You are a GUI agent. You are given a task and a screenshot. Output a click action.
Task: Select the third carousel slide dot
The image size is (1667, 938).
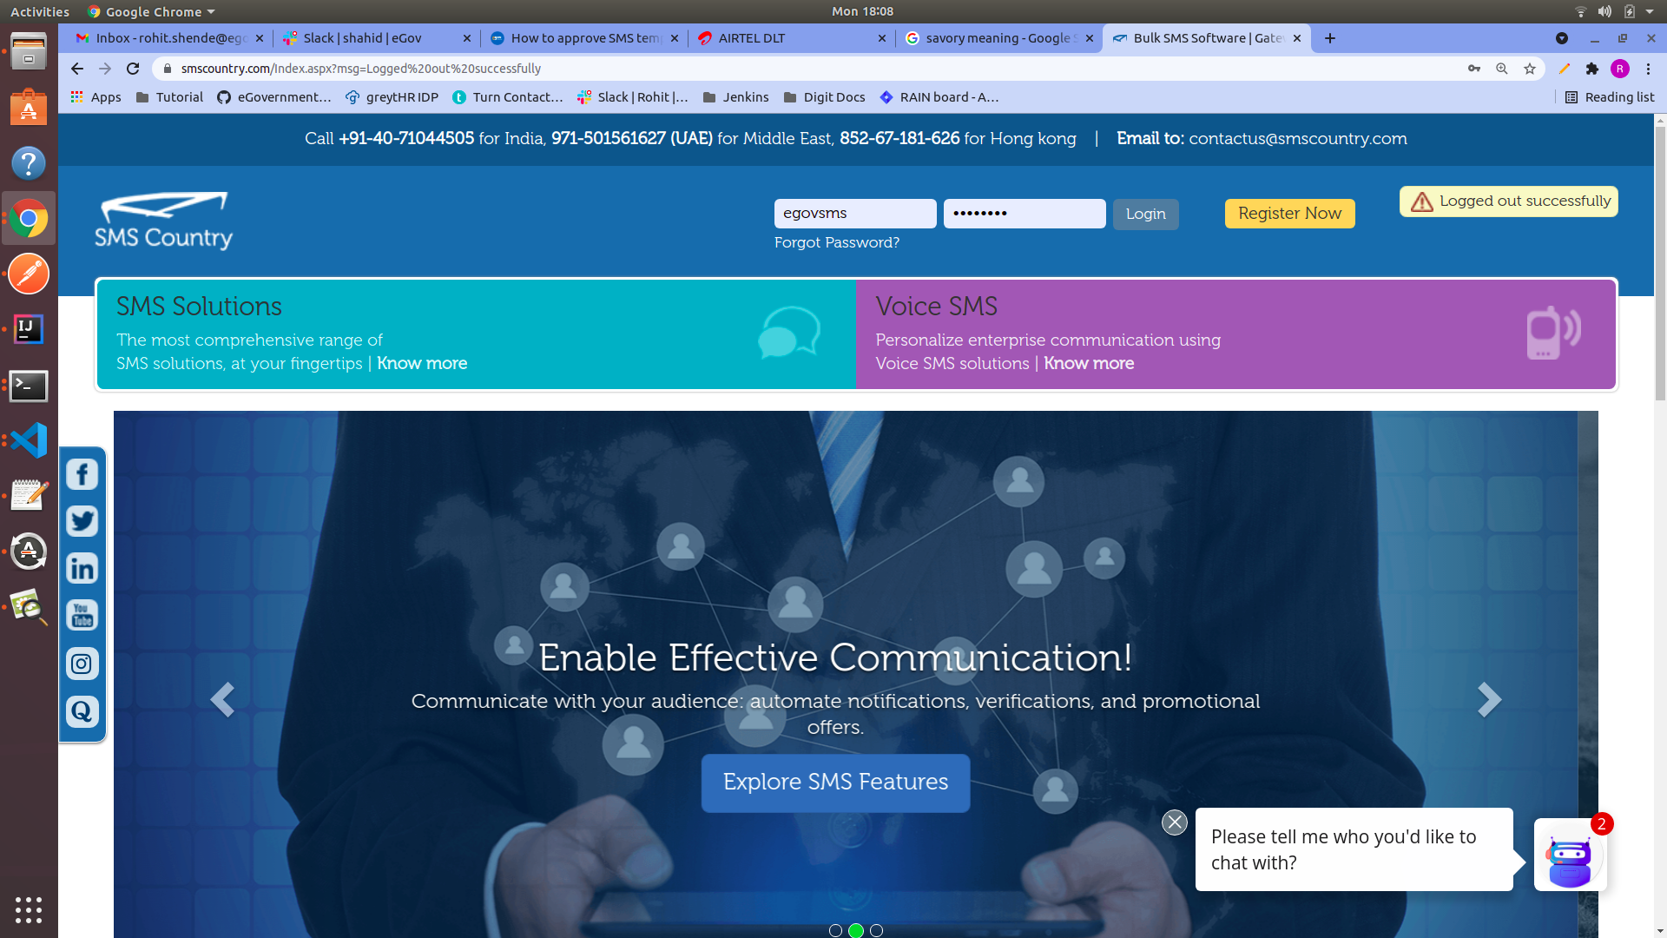click(876, 930)
